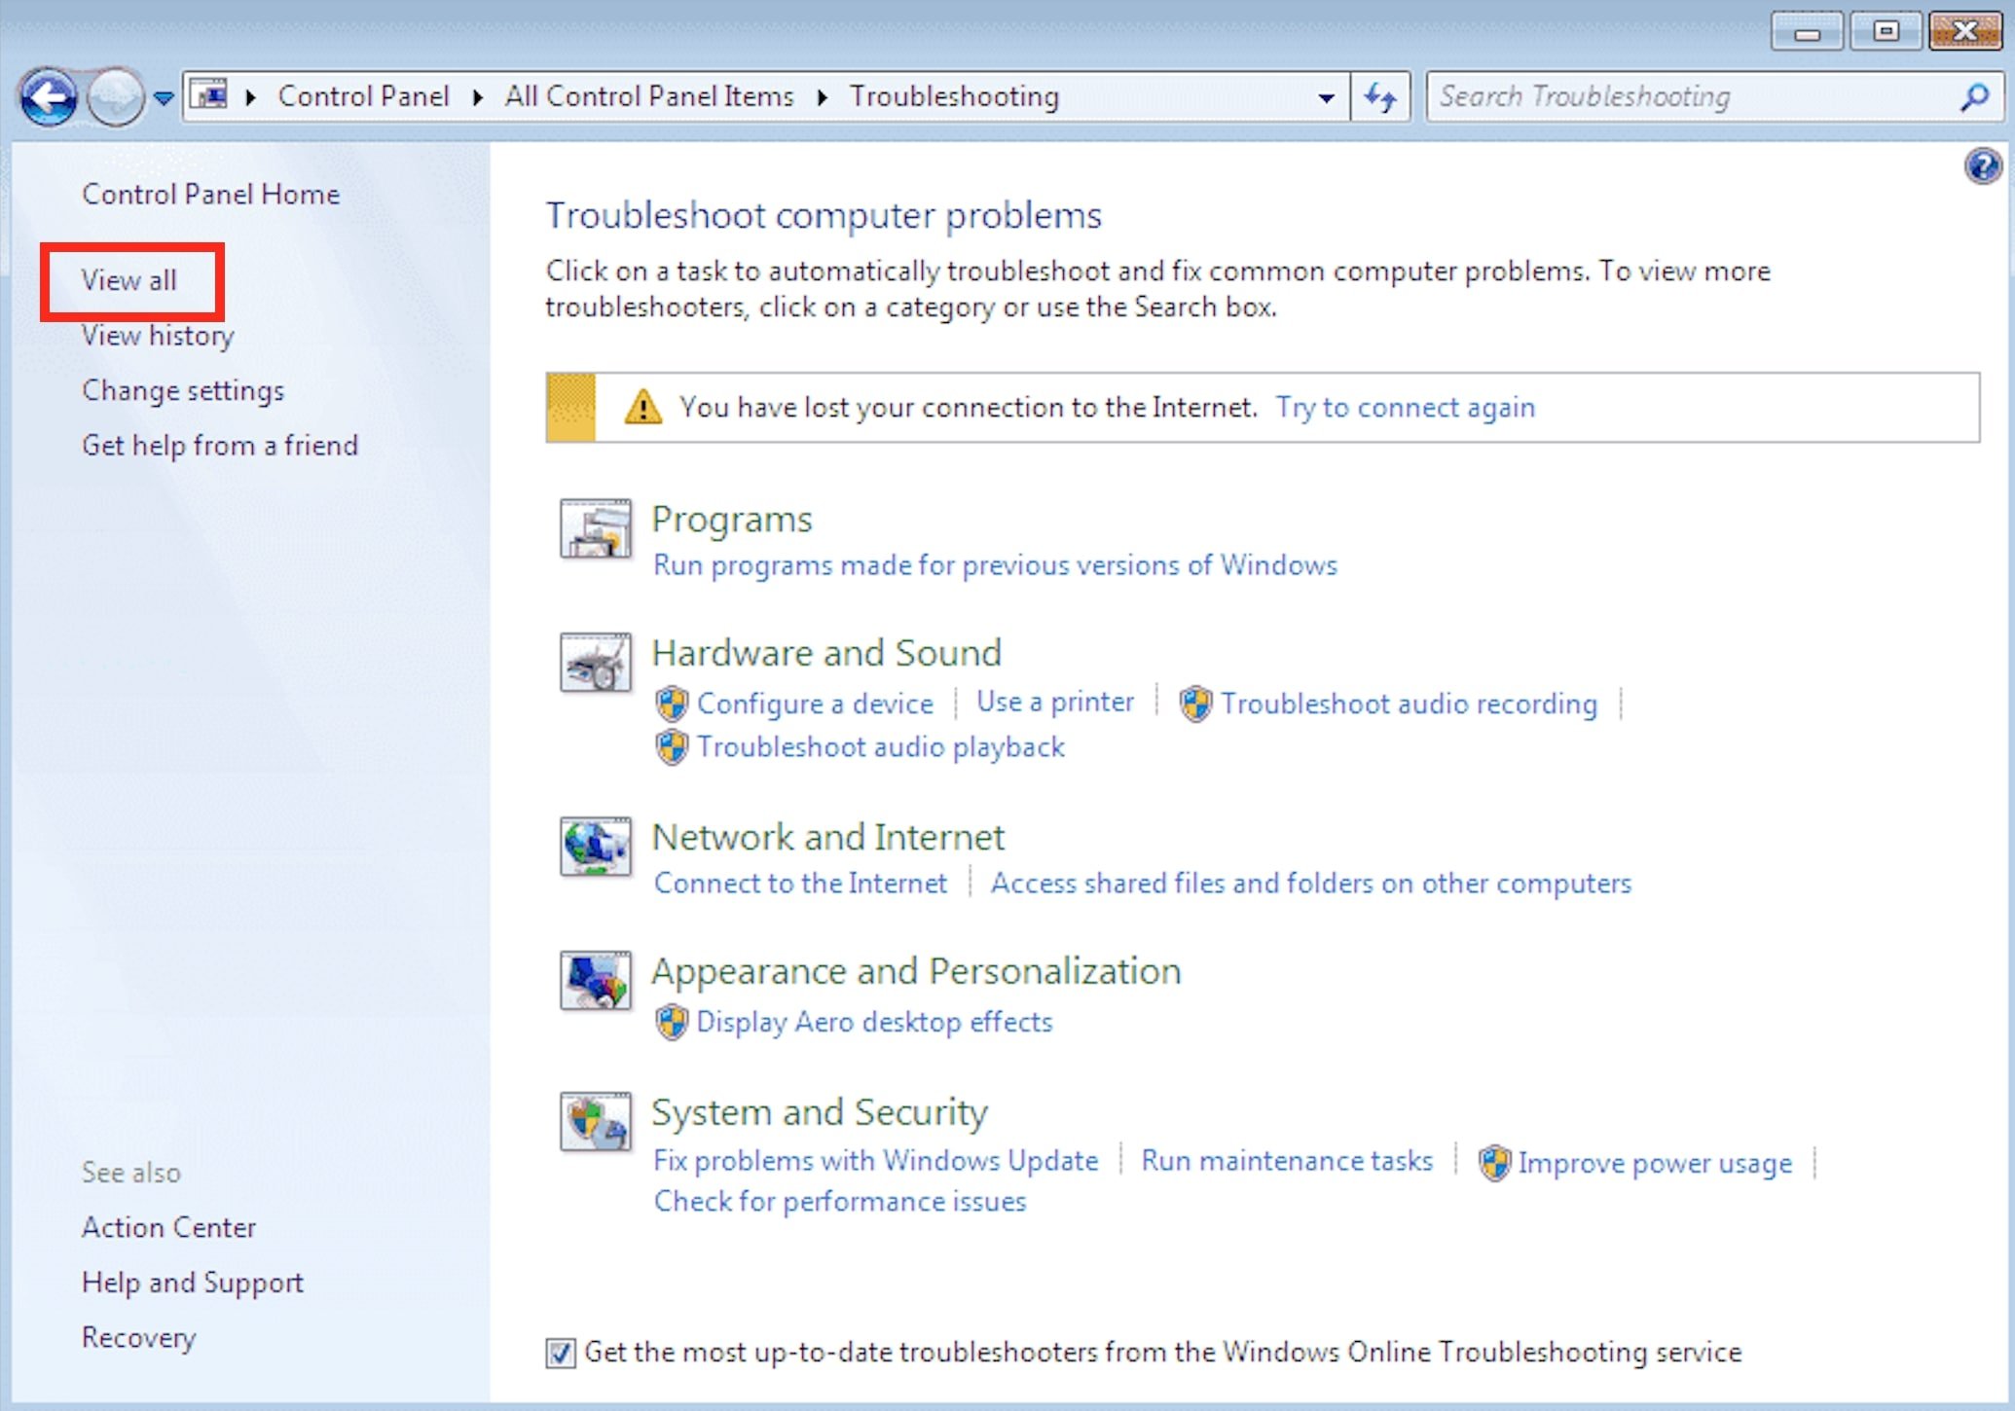Click the Network and Internet icon
Viewport: 2015px width, 1411px height.
596,847
